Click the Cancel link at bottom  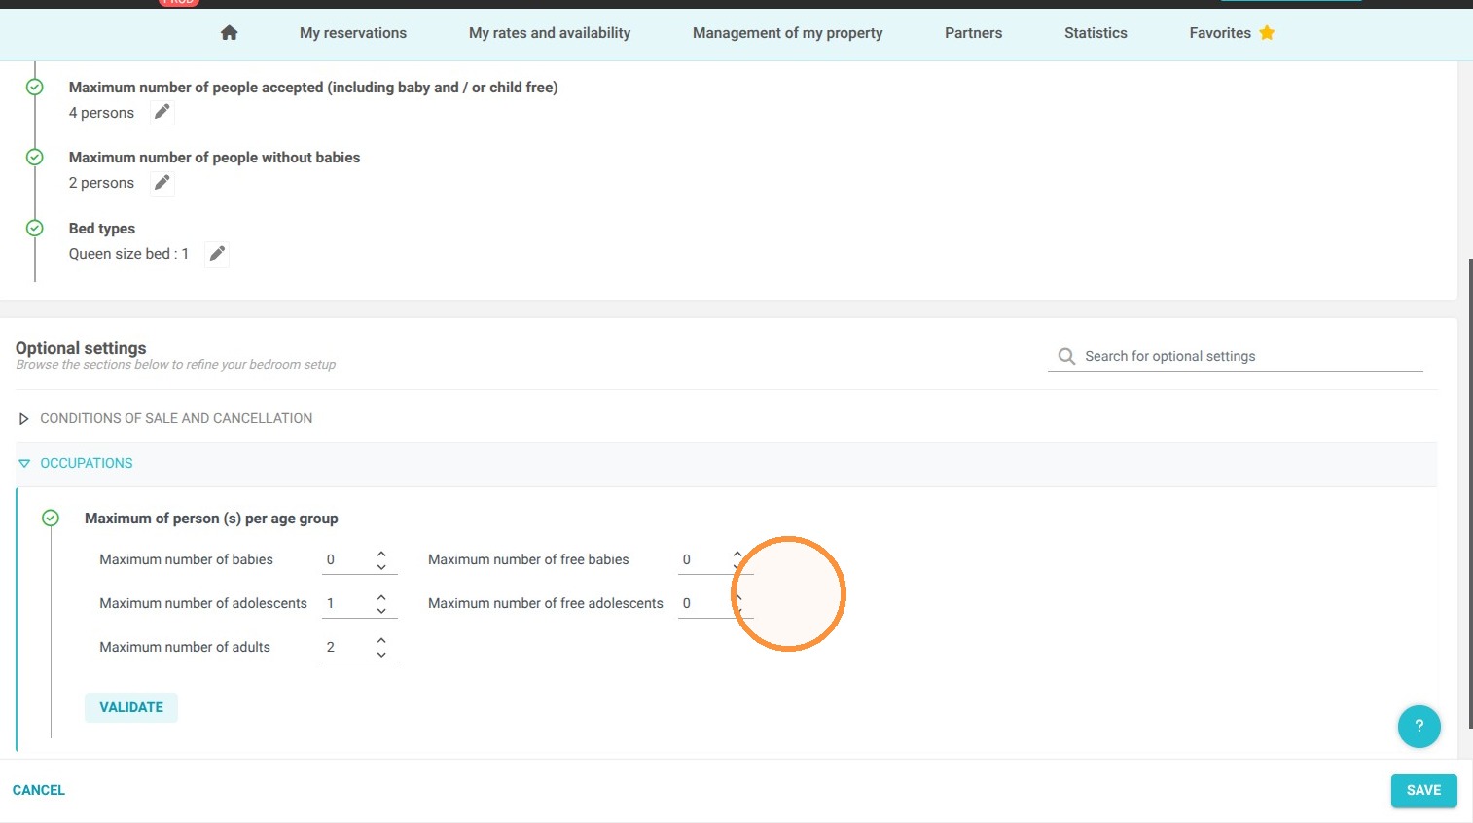[39, 790]
